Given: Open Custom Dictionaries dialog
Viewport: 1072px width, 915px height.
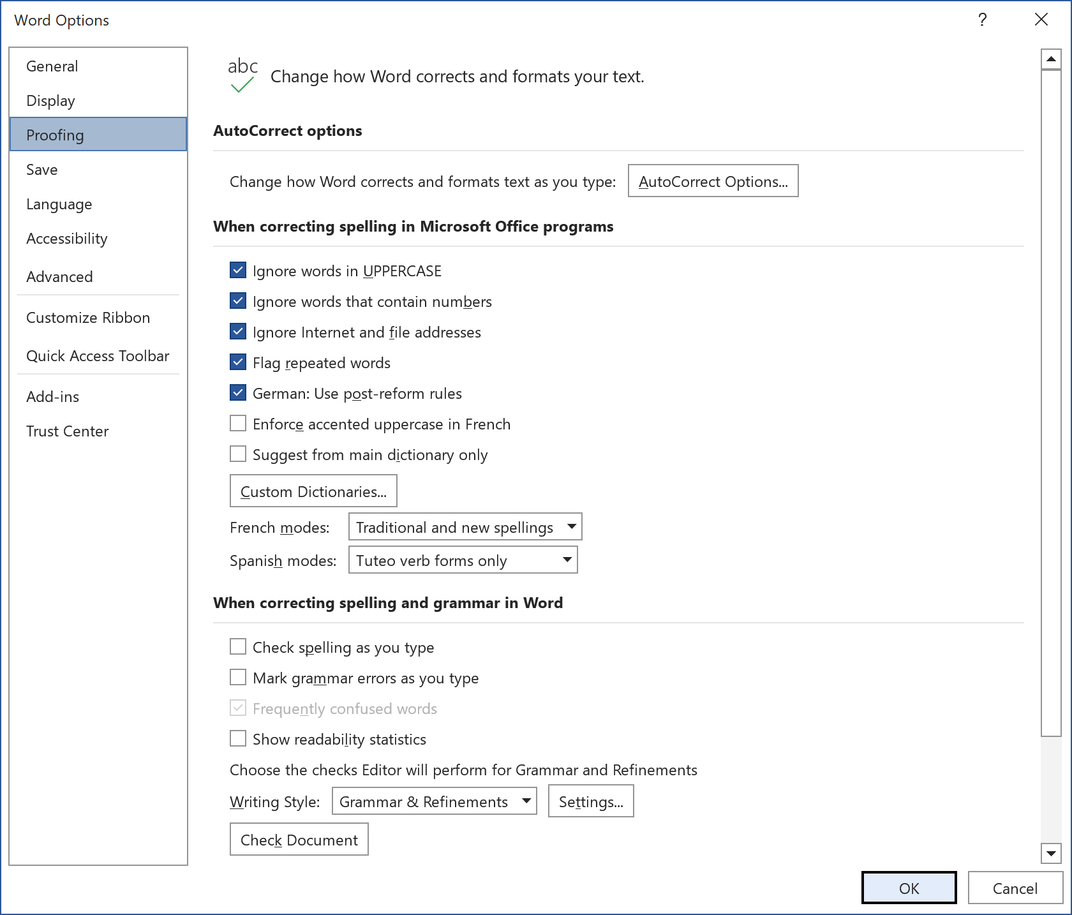Looking at the screenshot, I should (313, 491).
